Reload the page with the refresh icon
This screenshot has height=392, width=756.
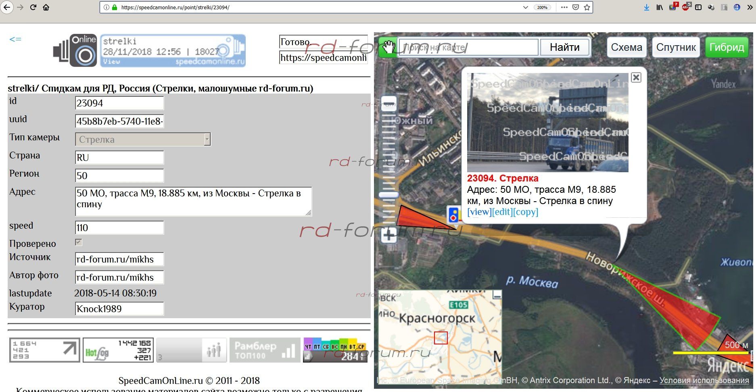[x=33, y=7]
